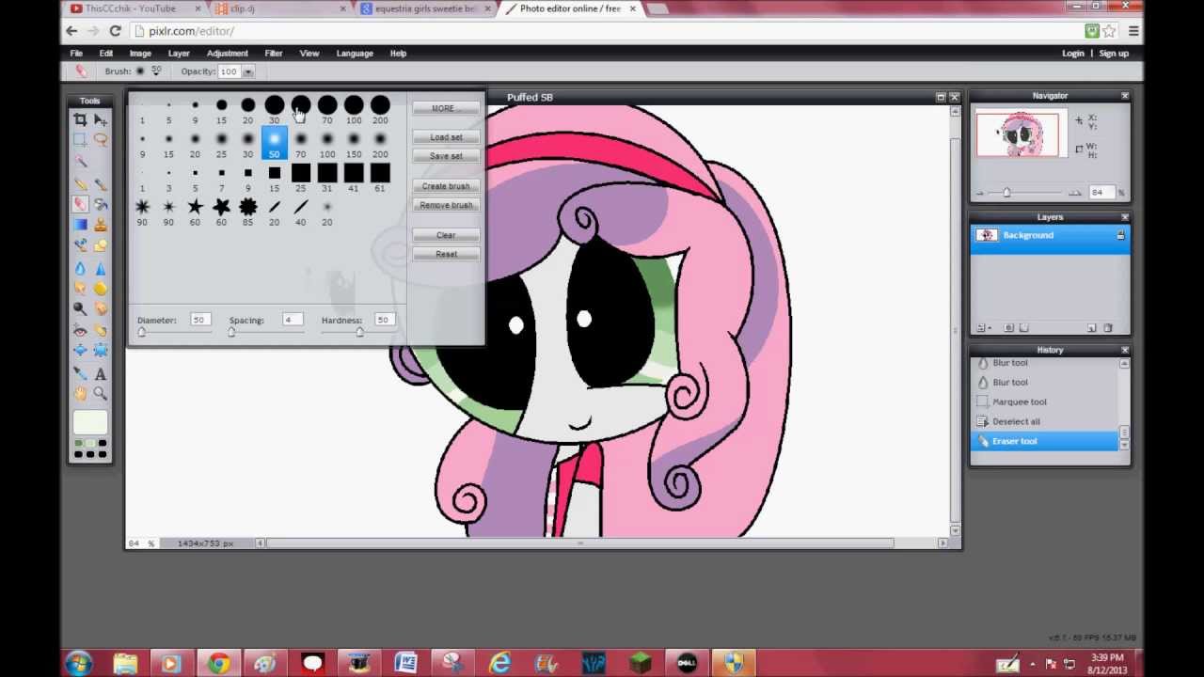Open the Adjustment menu
Viewport: 1204px width, 677px height.
click(228, 54)
